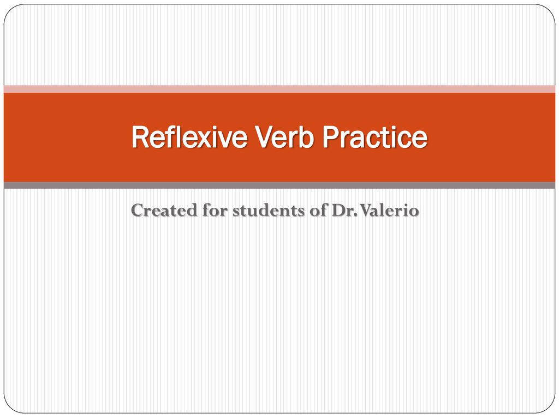Screen dimensions: 559x419
Task: Click the orange banner right of the title
Action: tap(491, 137)
